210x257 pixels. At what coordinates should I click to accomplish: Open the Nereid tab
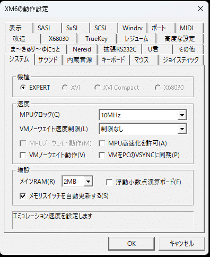click(x=82, y=49)
